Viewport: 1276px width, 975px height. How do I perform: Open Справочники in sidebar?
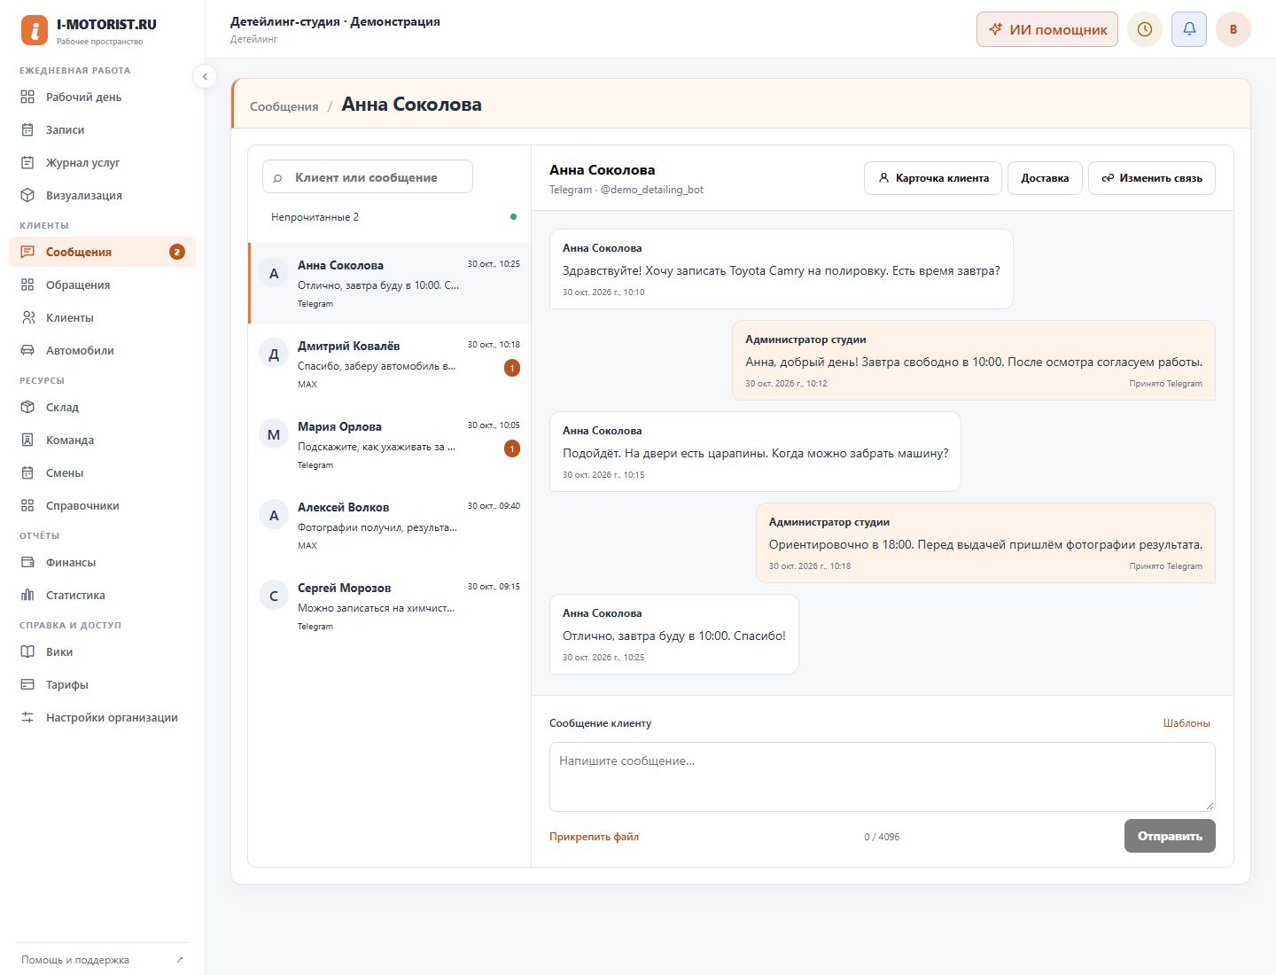tap(102, 505)
